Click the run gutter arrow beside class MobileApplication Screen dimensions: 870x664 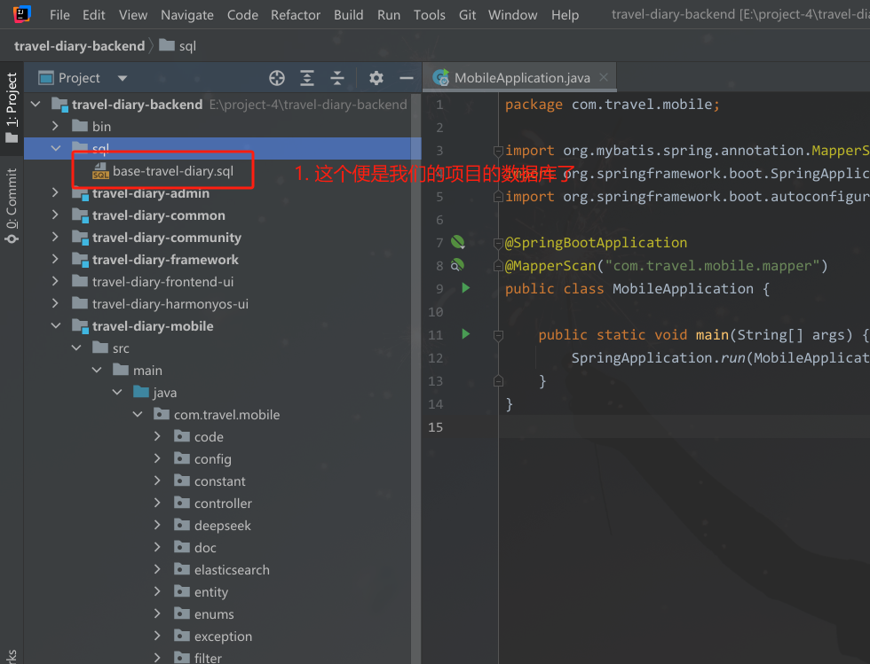465,287
